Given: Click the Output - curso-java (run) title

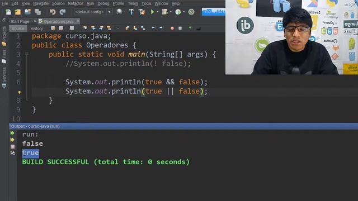Looking at the screenshot, I should click(35, 126).
